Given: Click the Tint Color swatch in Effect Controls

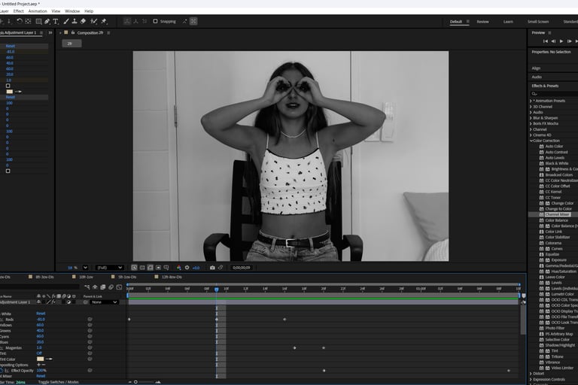Looking at the screenshot, I should pos(10,92).
